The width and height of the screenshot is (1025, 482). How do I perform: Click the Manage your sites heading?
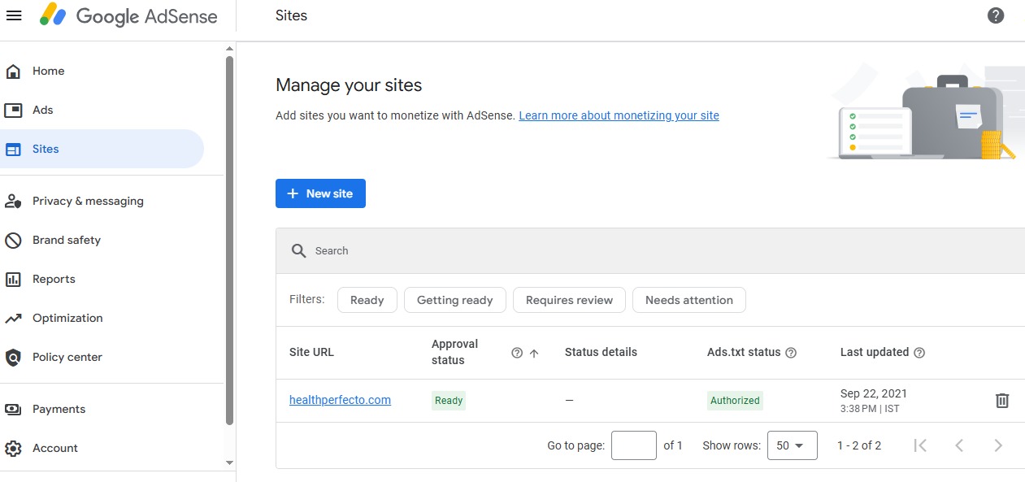(349, 85)
